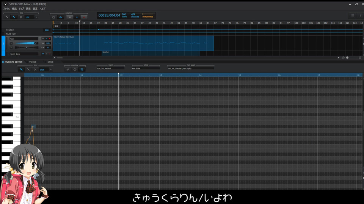Adjust the Main track volume slider

[x=26, y=43]
